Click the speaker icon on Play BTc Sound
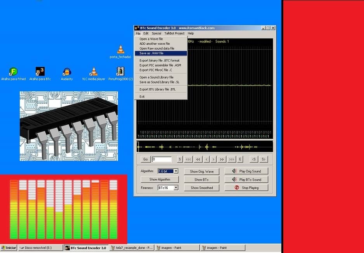 coord(234,180)
